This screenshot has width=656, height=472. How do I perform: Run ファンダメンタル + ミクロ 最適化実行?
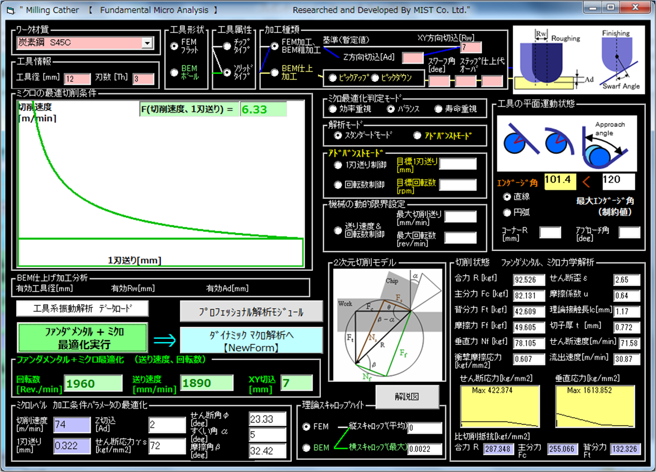(x=82, y=338)
